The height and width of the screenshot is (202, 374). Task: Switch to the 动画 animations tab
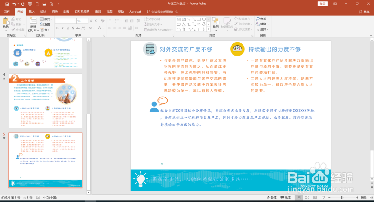point(66,12)
